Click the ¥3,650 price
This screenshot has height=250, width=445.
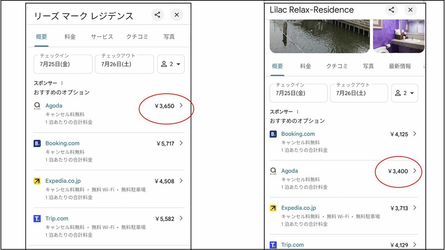164,106
